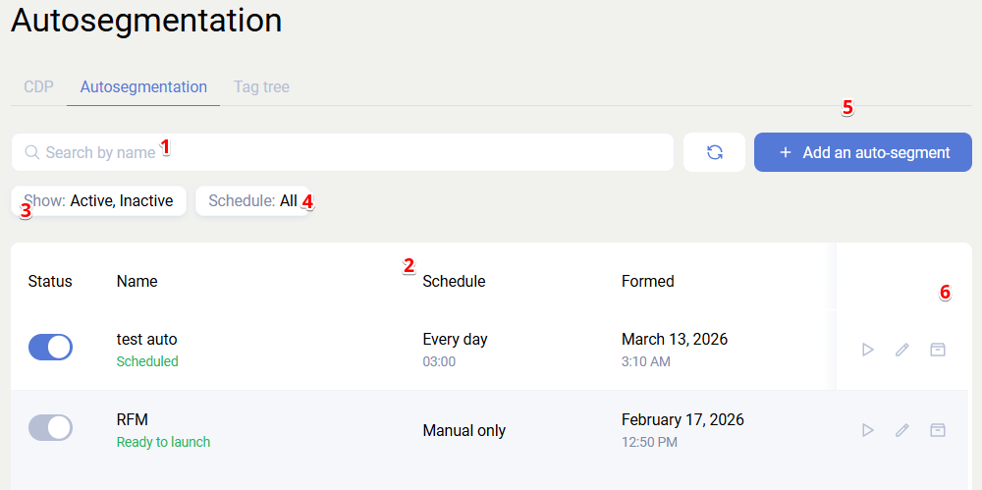982x490 pixels.
Task: Open the test auto segment name
Action: (x=146, y=340)
